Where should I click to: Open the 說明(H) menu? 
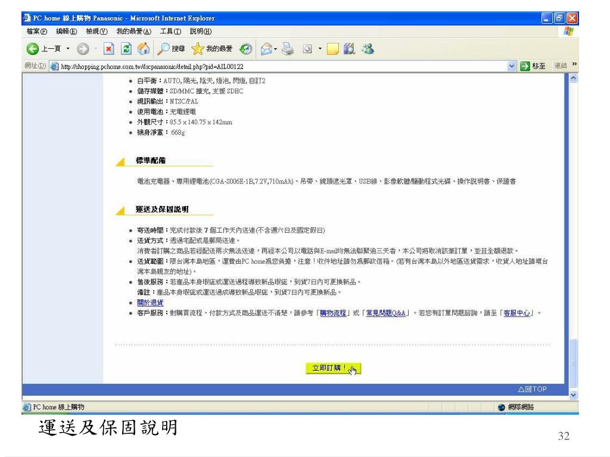point(201,32)
